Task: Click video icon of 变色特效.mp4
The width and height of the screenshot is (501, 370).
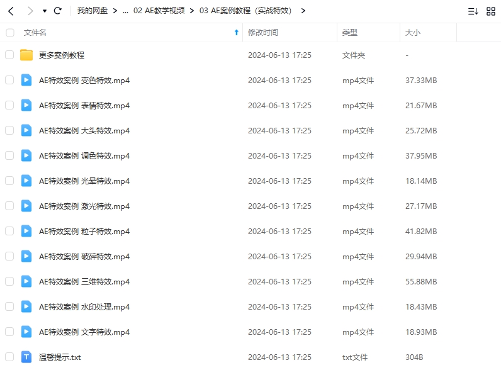Action: 26,80
